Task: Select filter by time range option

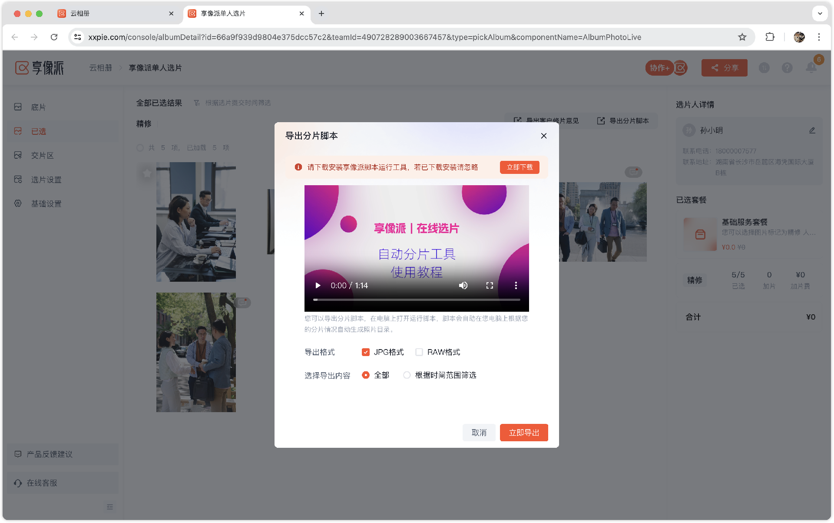Action: tap(407, 375)
